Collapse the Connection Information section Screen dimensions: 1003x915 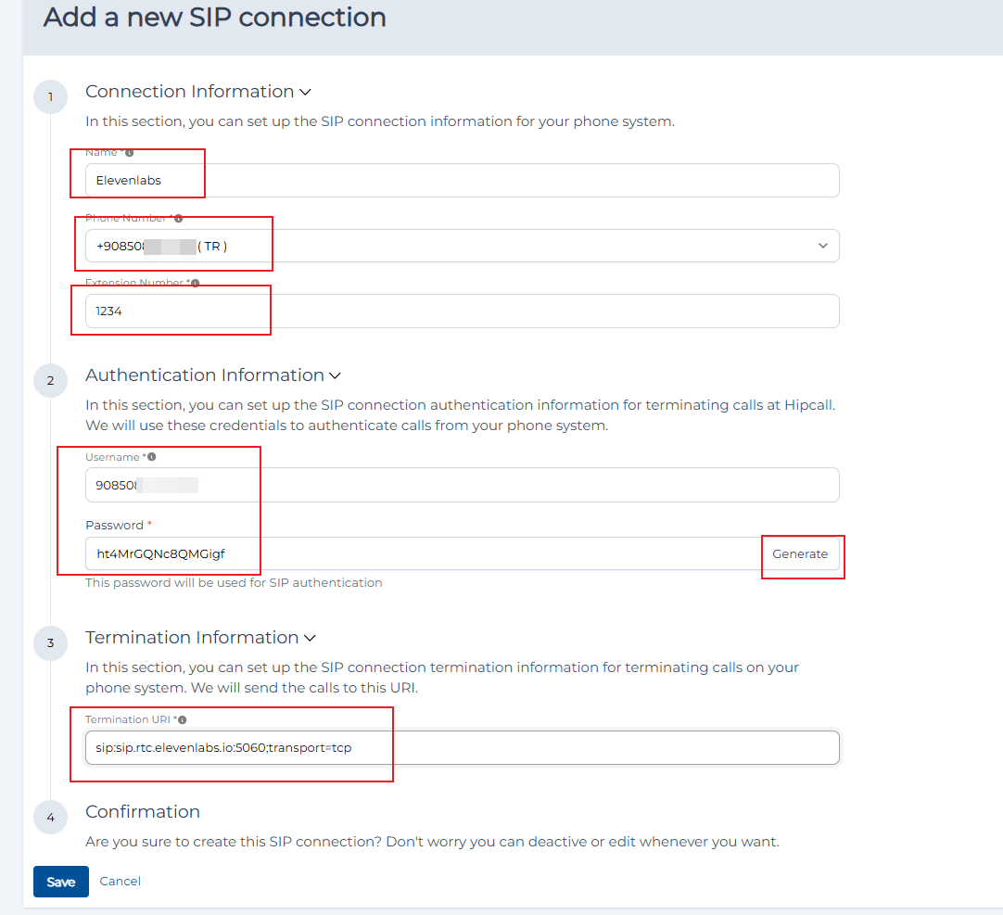click(x=306, y=92)
